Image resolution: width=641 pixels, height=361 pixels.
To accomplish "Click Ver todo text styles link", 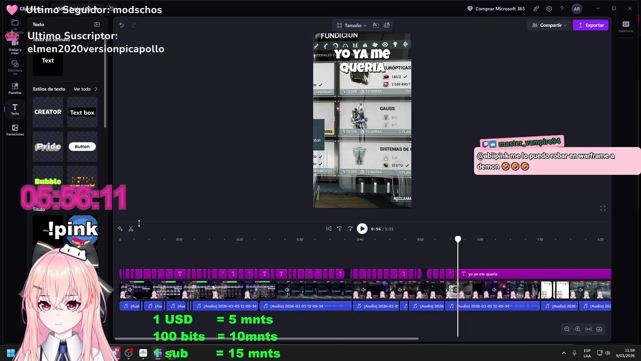I will [82, 89].
